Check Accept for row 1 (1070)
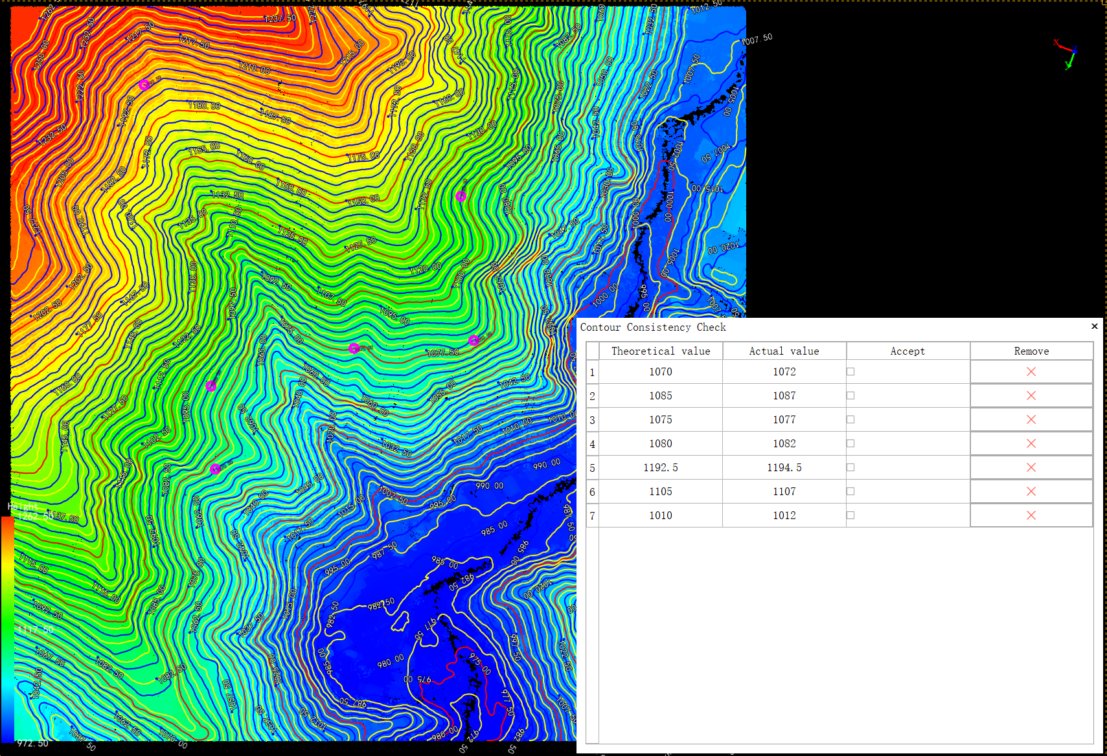The image size is (1107, 756). coord(850,372)
